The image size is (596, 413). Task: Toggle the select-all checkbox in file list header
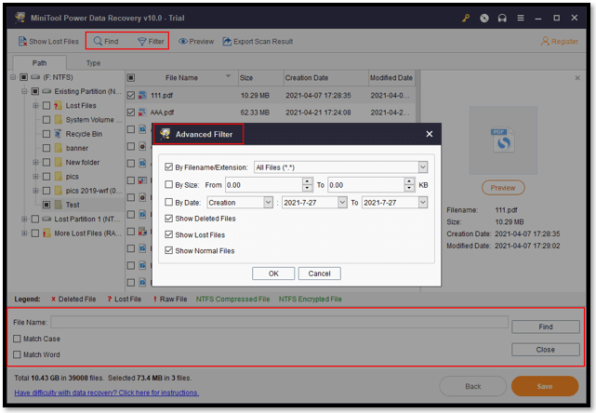click(131, 77)
